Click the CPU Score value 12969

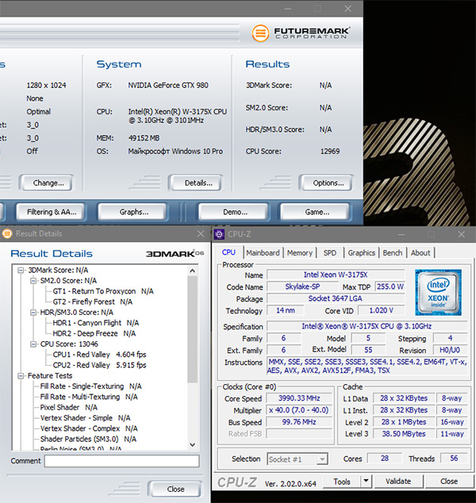pos(330,152)
